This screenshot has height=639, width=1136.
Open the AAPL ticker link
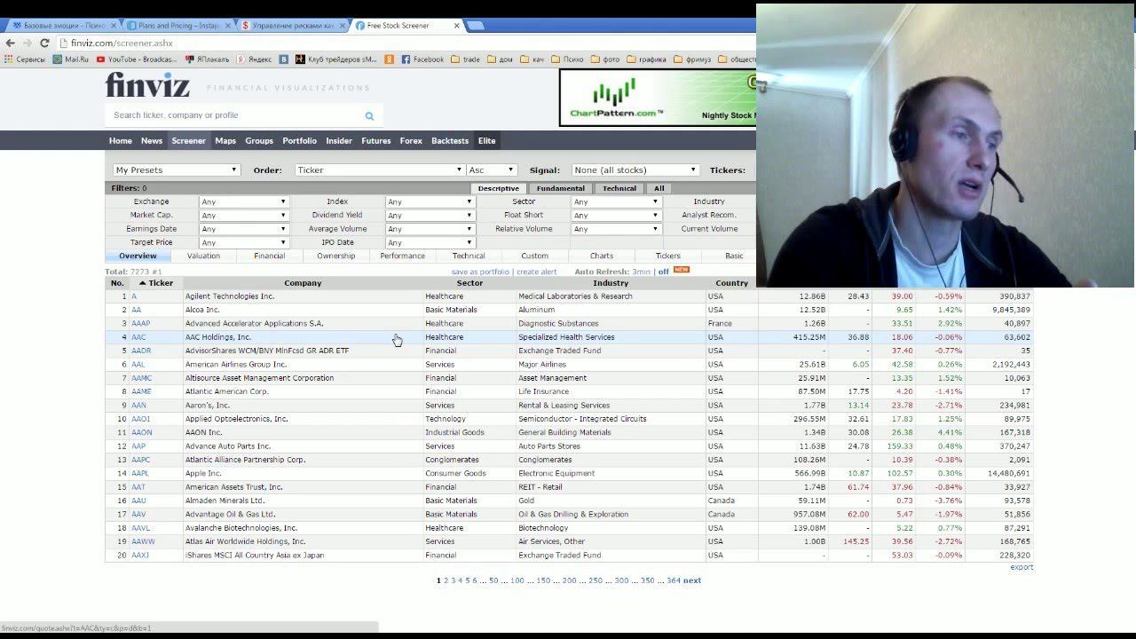140,473
